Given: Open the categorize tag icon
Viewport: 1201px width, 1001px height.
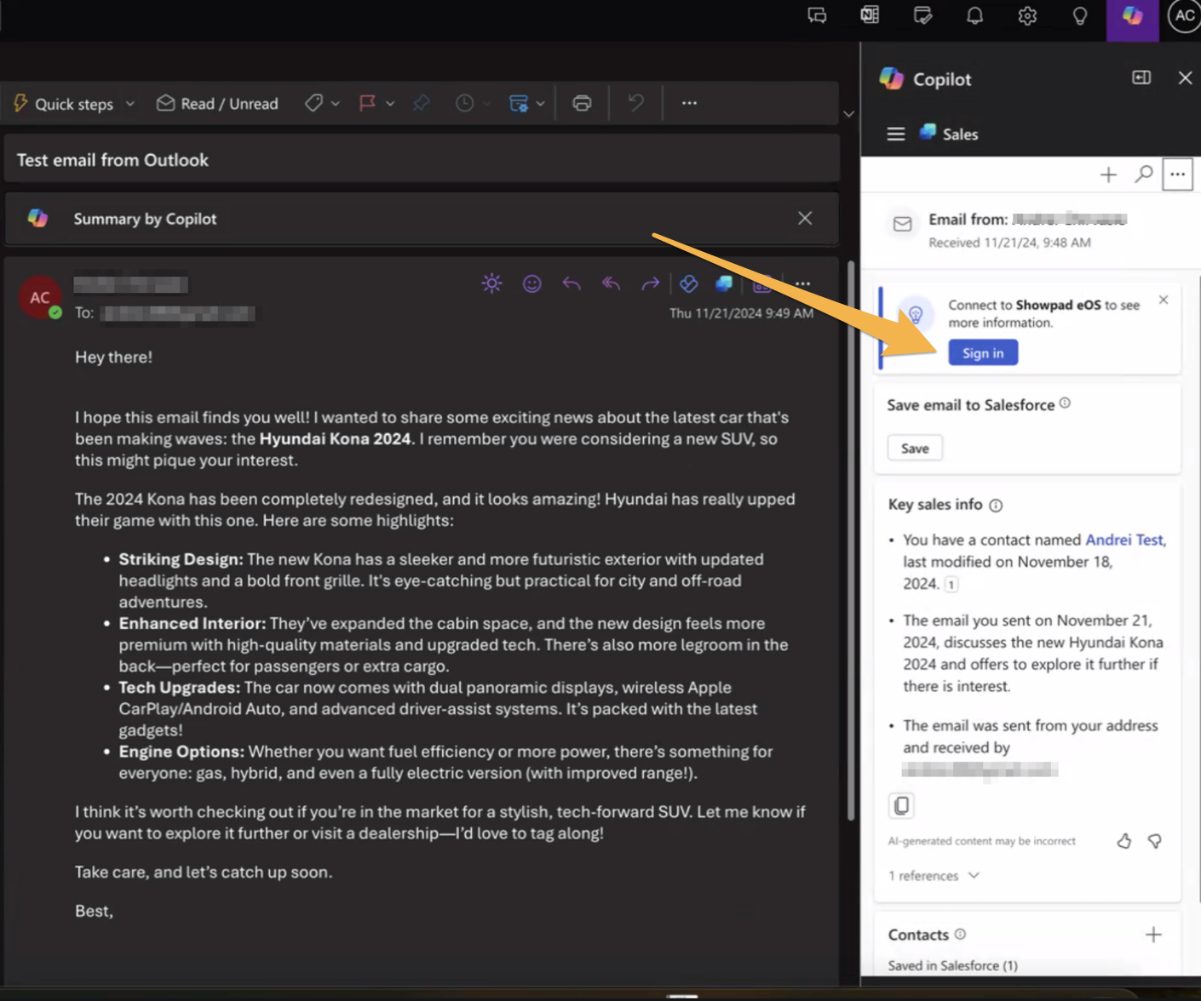Looking at the screenshot, I should tap(313, 104).
